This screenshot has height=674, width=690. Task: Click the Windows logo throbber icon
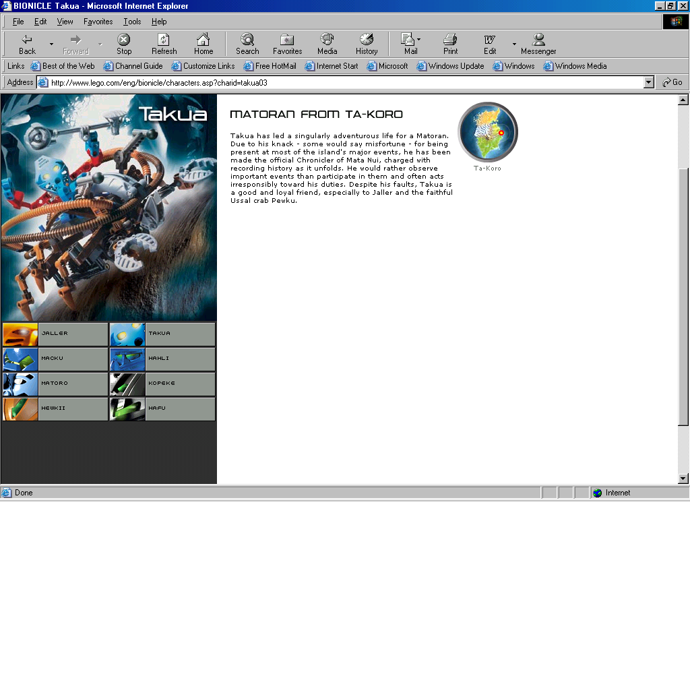coord(675,22)
